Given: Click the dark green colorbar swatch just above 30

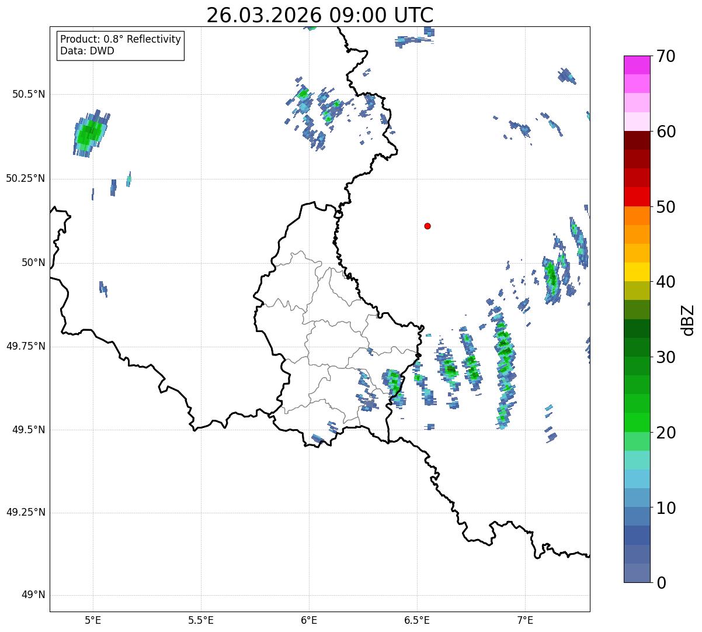Looking at the screenshot, I should click(637, 347).
